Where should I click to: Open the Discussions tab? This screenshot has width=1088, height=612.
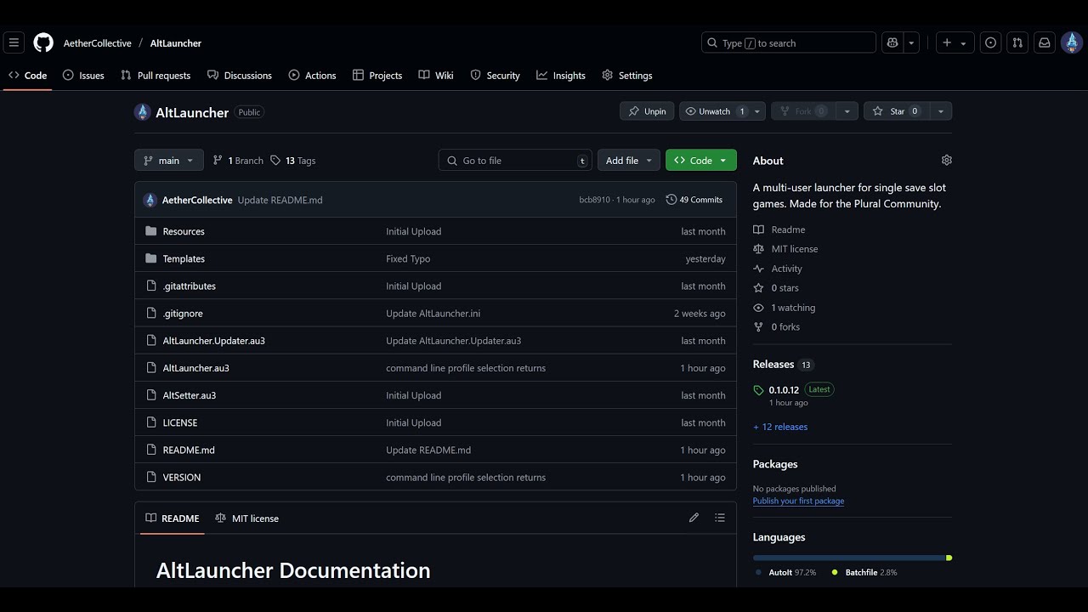(240, 76)
